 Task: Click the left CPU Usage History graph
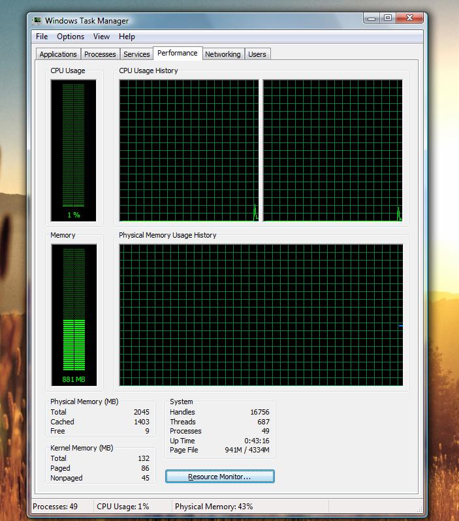tap(189, 151)
